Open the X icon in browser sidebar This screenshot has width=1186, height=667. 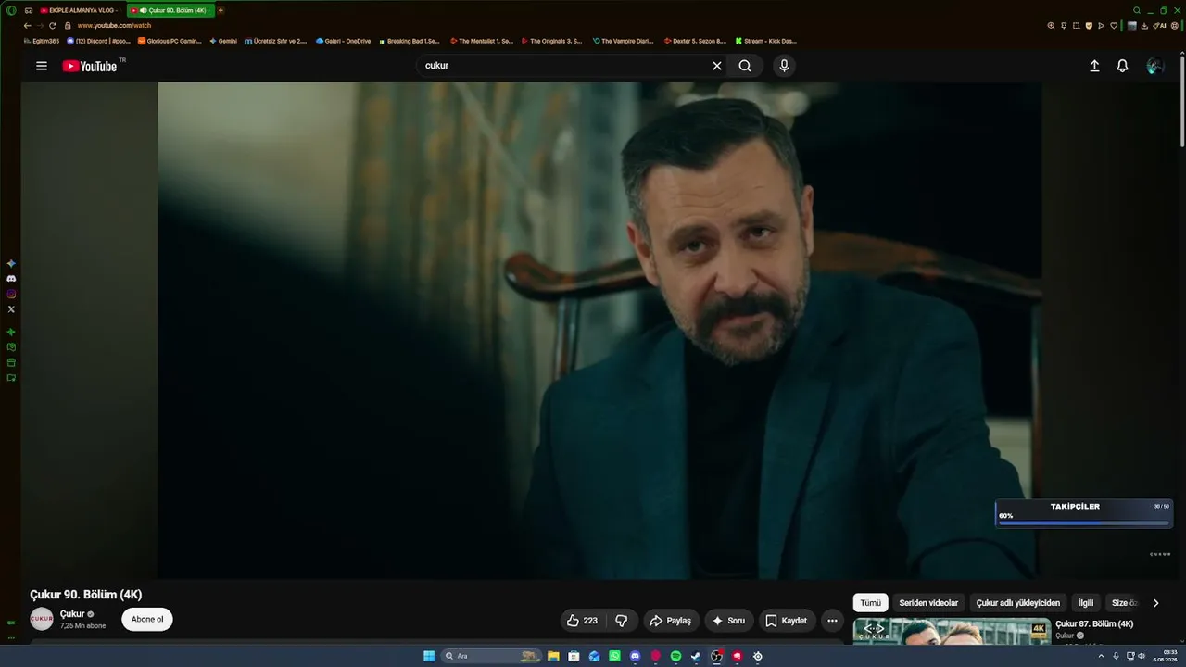pyautogui.click(x=11, y=309)
